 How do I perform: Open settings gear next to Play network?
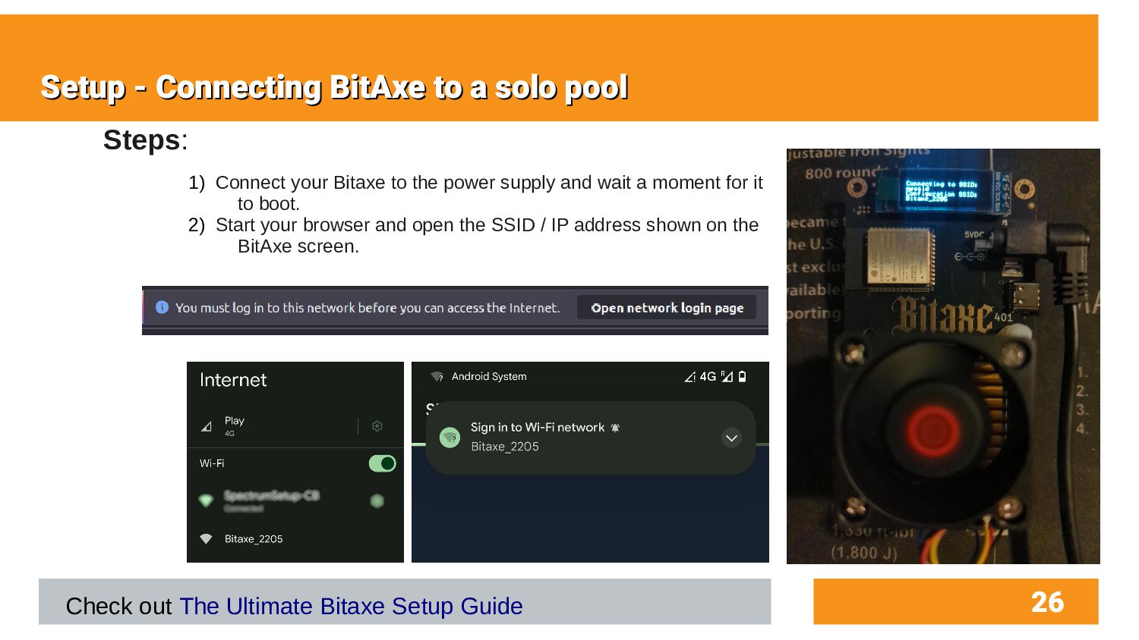point(377,426)
